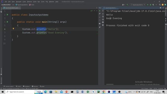Click the Up the Stack Trace arrow
Image resolution: width=167 pixels, height=94 pixels.
pyautogui.click(x=103, y=11)
